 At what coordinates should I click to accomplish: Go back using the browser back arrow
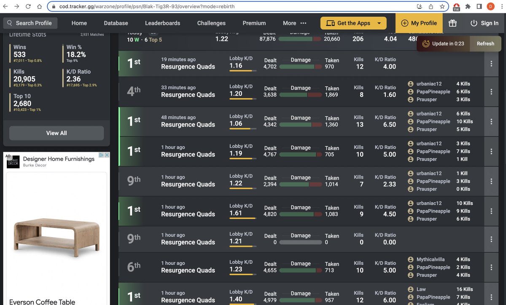tap(6, 7)
